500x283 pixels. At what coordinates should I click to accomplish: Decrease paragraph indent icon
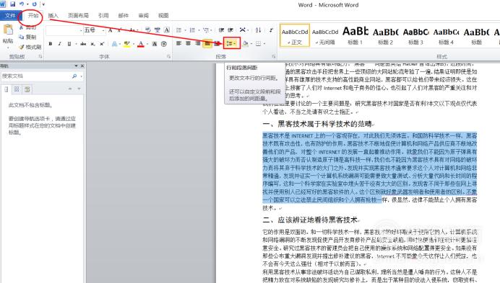(x=221, y=30)
